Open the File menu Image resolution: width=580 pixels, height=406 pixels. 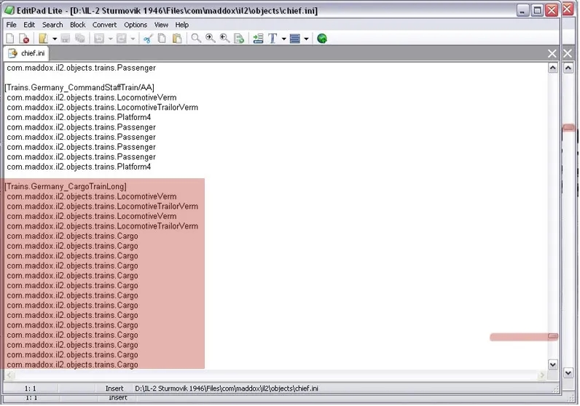(12, 25)
